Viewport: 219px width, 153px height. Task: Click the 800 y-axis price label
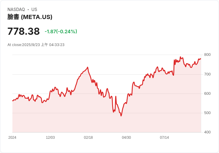(207, 55)
